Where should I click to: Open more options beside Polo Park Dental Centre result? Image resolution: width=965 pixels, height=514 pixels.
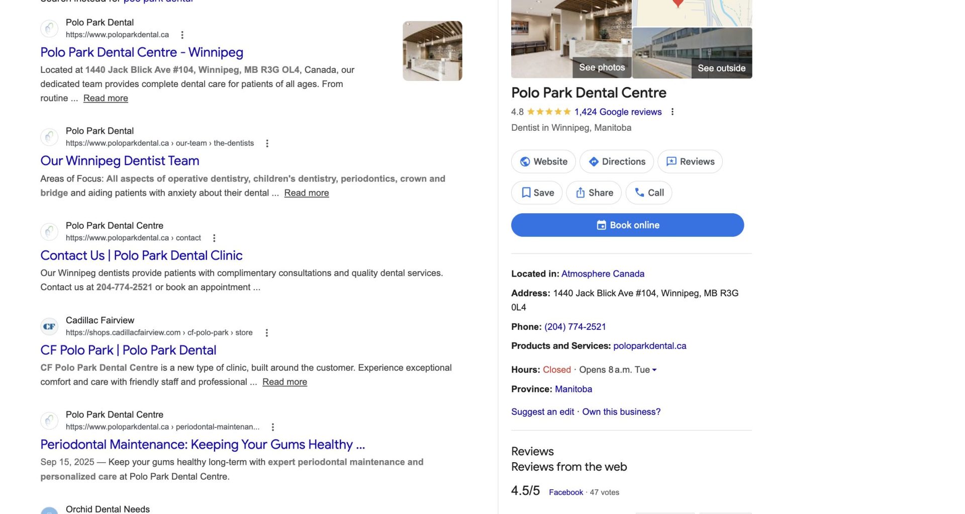182,35
